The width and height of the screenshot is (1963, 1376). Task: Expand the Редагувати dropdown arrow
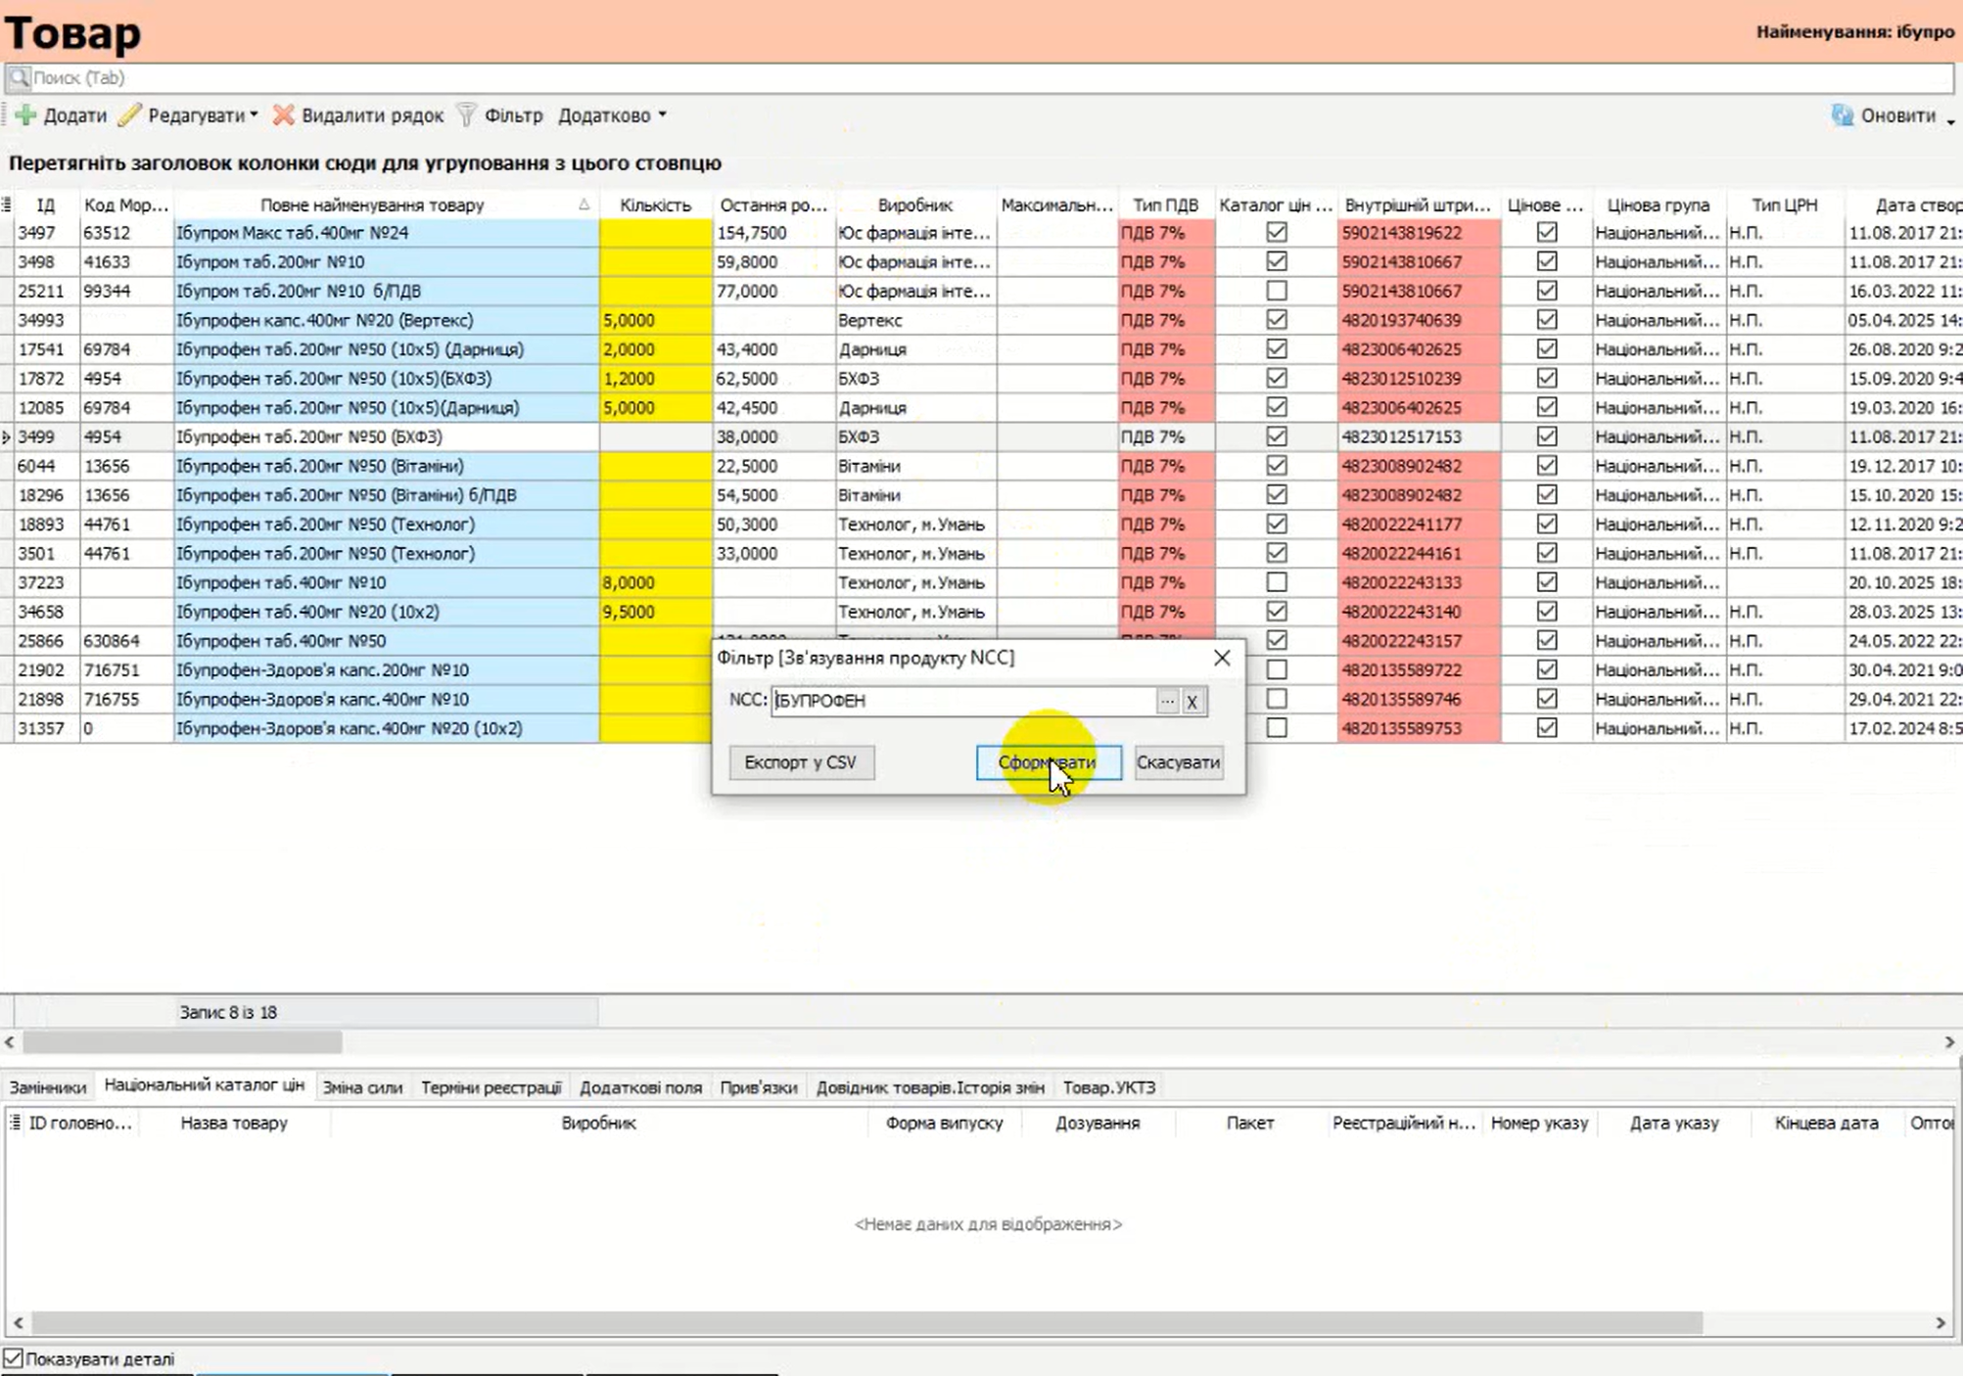(x=254, y=115)
